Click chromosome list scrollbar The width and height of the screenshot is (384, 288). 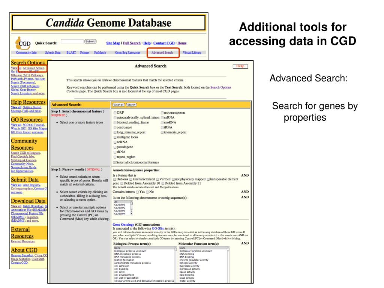click(x=132, y=208)
